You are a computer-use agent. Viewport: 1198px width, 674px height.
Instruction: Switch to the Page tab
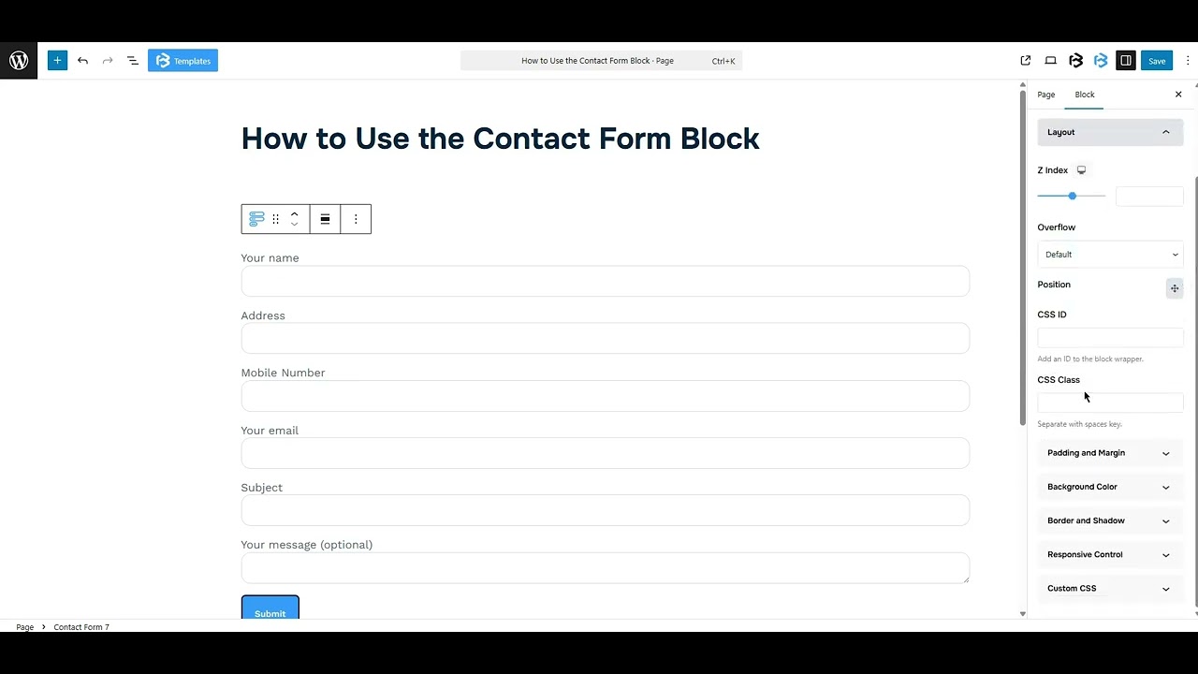tap(1045, 94)
